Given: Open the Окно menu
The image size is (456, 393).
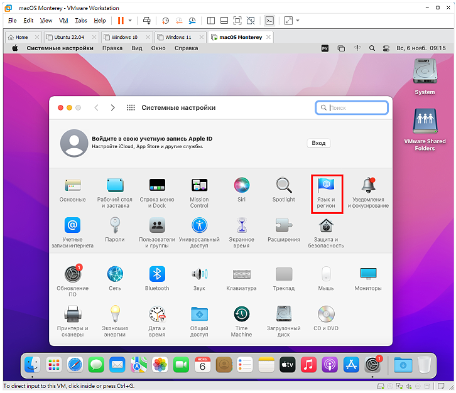Looking at the screenshot, I should click(158, 48).
